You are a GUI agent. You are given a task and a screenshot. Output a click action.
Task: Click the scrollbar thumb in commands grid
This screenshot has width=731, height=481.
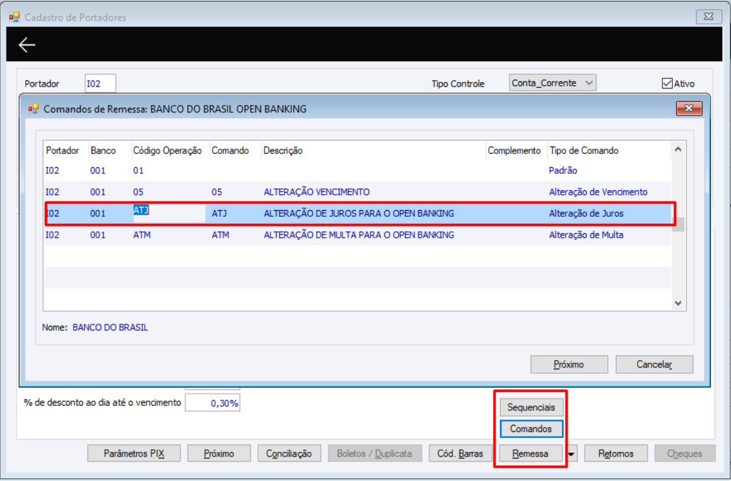[x=678, y=225]
